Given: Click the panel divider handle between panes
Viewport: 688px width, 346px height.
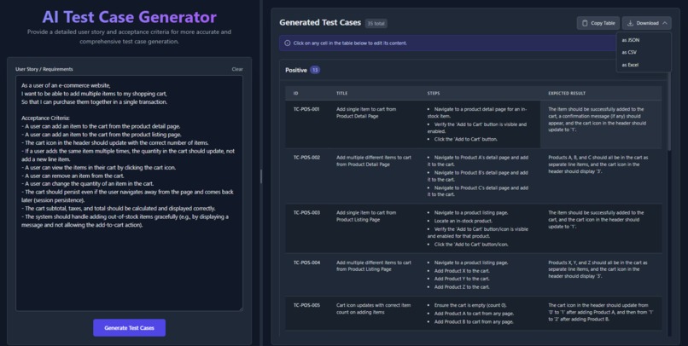Looking at the screenshot, I should coord(261,176).
